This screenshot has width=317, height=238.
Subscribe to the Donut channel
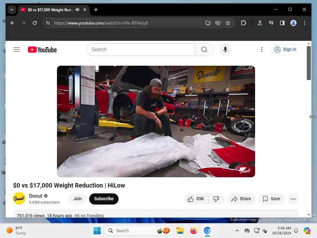104,199
